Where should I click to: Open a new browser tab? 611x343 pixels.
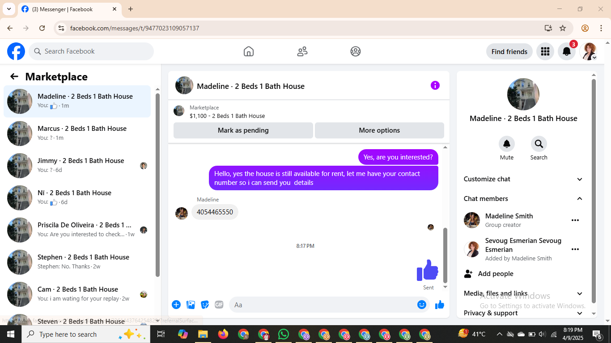(x=131, y=9)
